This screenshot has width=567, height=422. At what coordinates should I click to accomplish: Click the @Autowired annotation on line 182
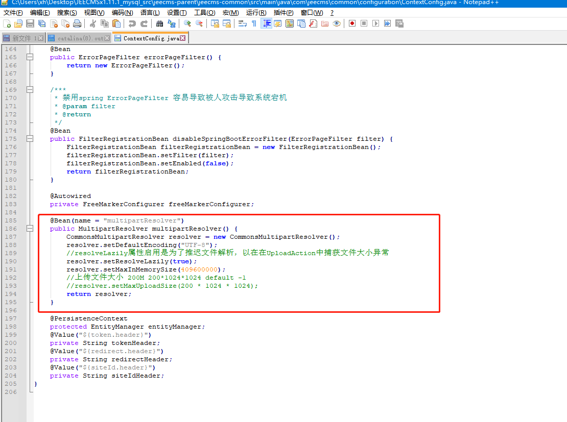pos(70,196)
